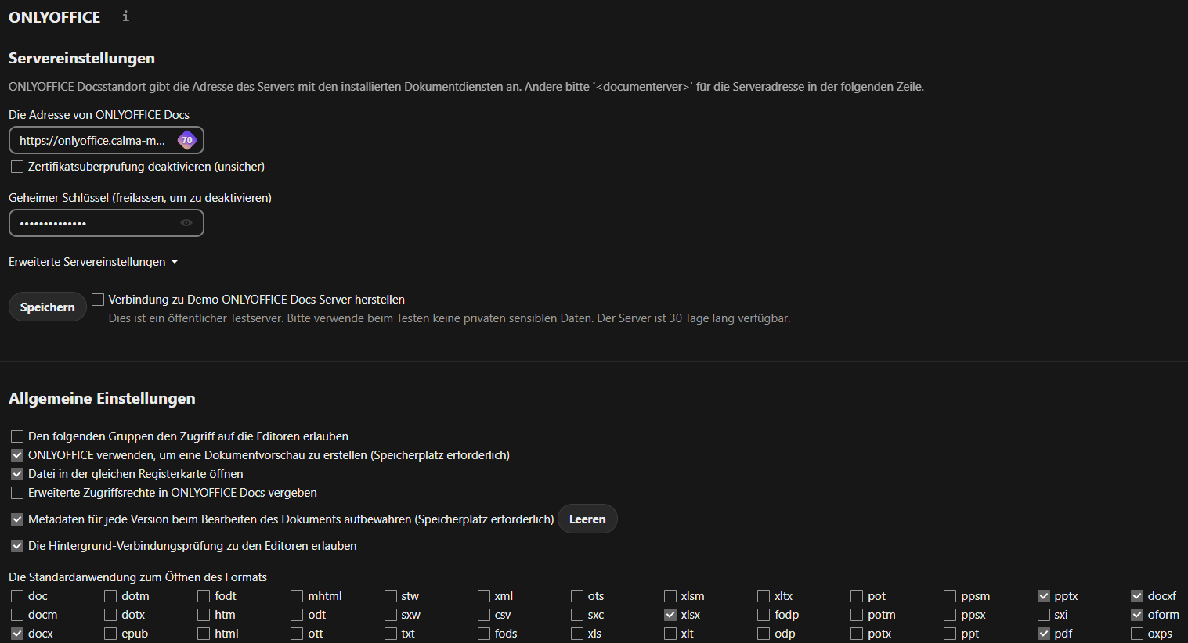This screenshot has width=1188, height=643.
Task: Check the odt format checkbox
Action: click(x=297, y=615)
